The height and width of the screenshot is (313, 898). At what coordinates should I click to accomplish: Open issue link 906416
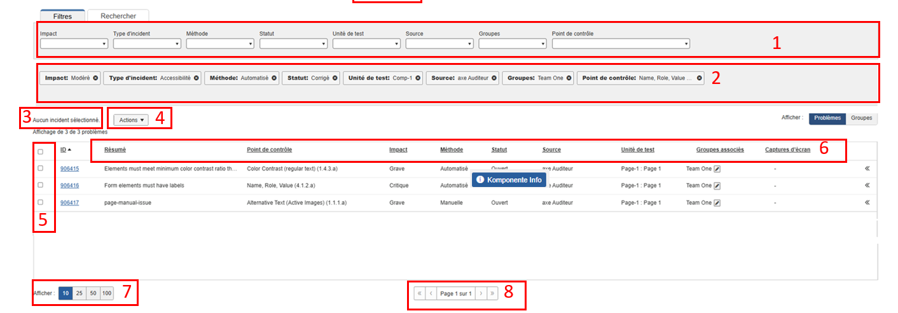69,186
